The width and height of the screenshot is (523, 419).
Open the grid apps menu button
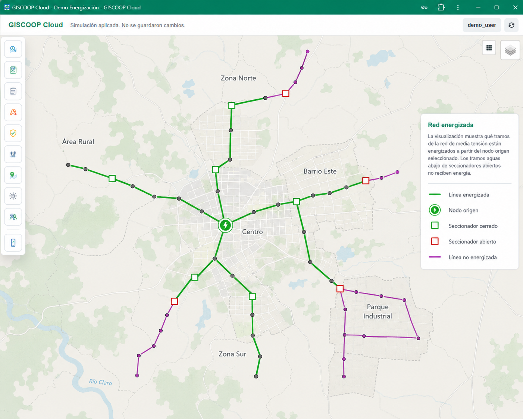pos(489,48)
